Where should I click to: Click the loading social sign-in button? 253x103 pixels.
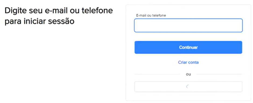(x=188, y=87)
